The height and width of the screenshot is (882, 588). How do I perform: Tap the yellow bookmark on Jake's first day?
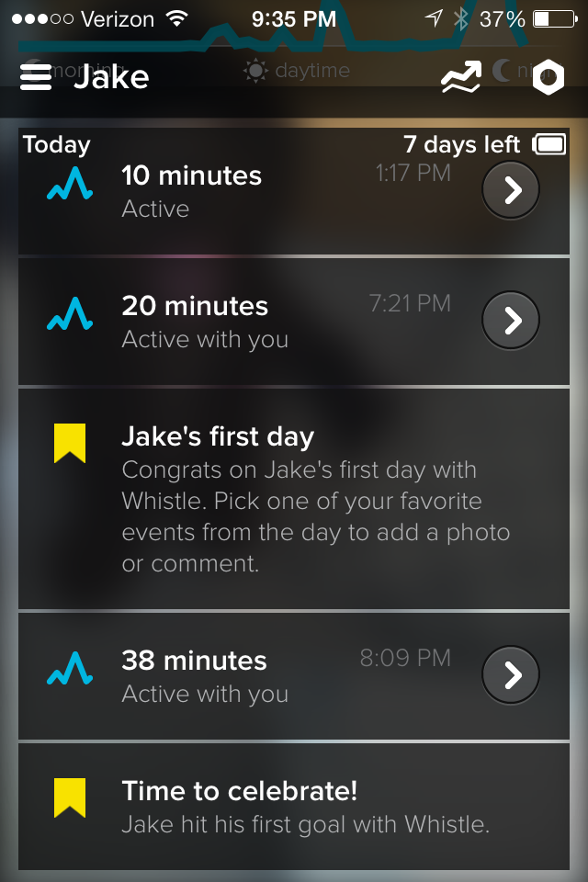pyautogui.click(x=70, y=443)
